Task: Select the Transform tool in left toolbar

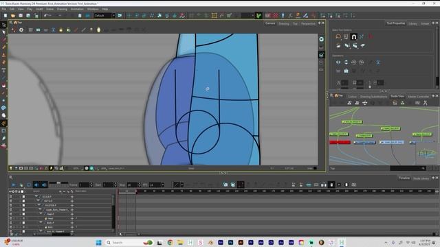Action: point(3,25)
